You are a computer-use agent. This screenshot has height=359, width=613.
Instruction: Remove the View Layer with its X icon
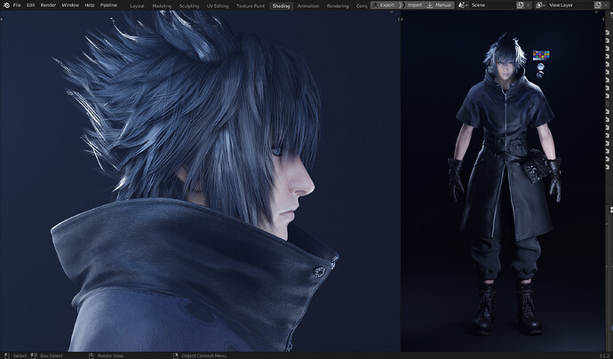[x=607, y=5]
